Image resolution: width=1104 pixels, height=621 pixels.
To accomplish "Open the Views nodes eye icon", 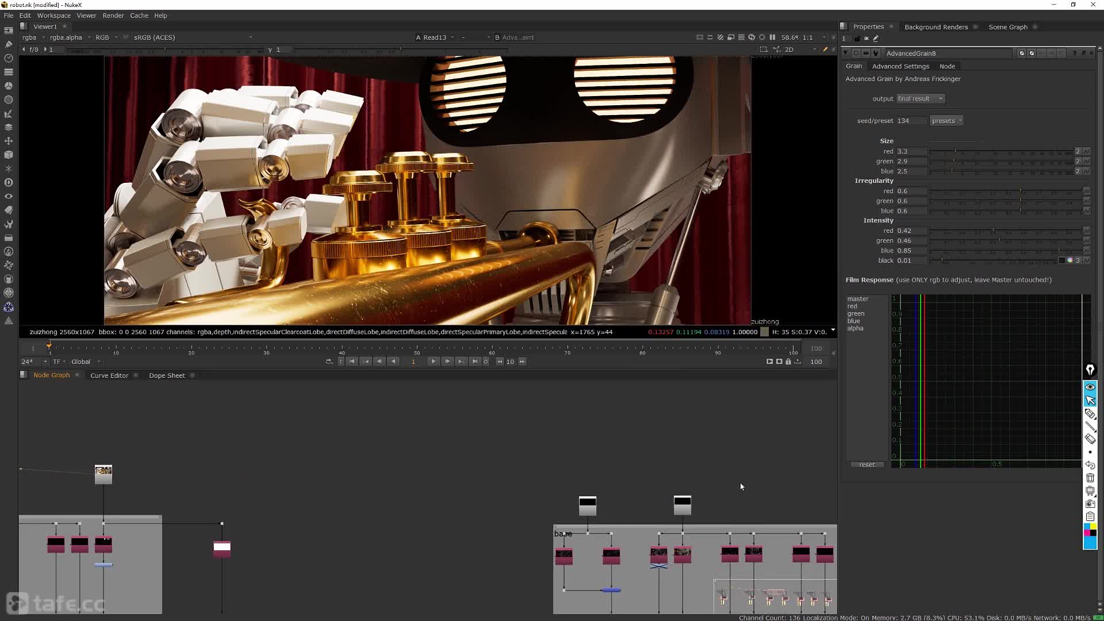I will [9, 196].
